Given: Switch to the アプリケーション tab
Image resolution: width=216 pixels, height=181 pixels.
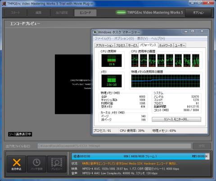Looking at the screenshot, I should 104,46.
